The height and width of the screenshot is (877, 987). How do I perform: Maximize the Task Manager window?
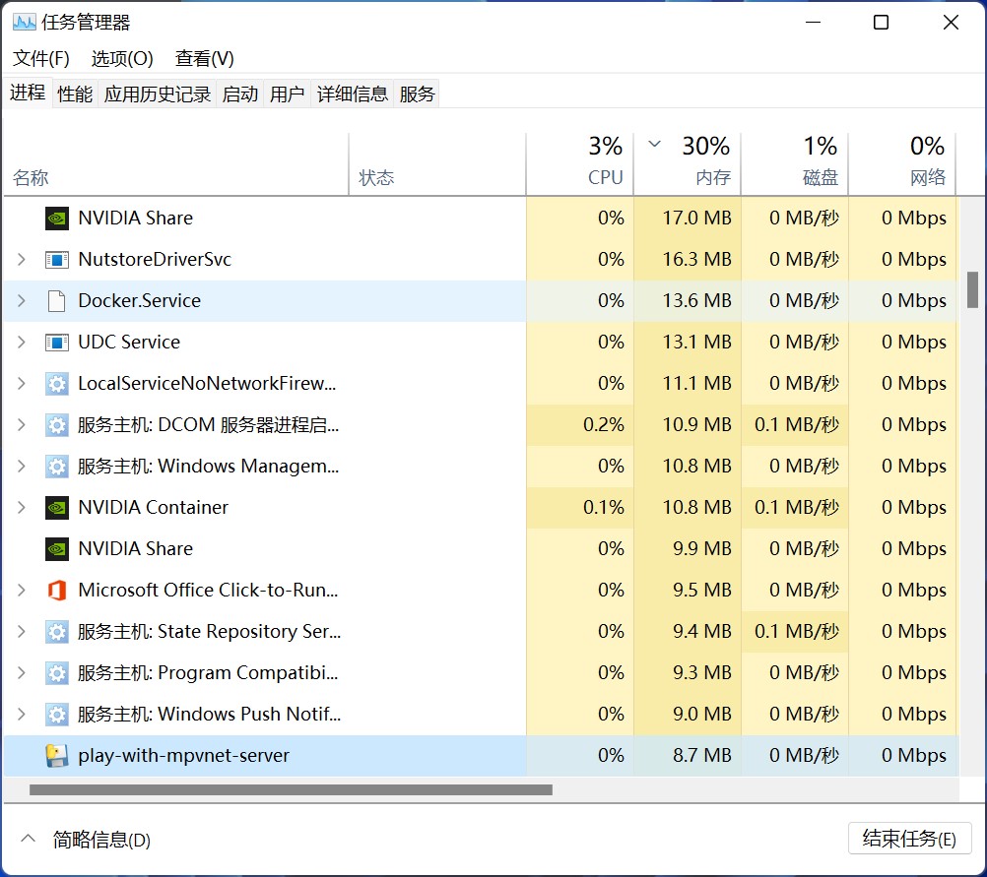coord(882,23)
